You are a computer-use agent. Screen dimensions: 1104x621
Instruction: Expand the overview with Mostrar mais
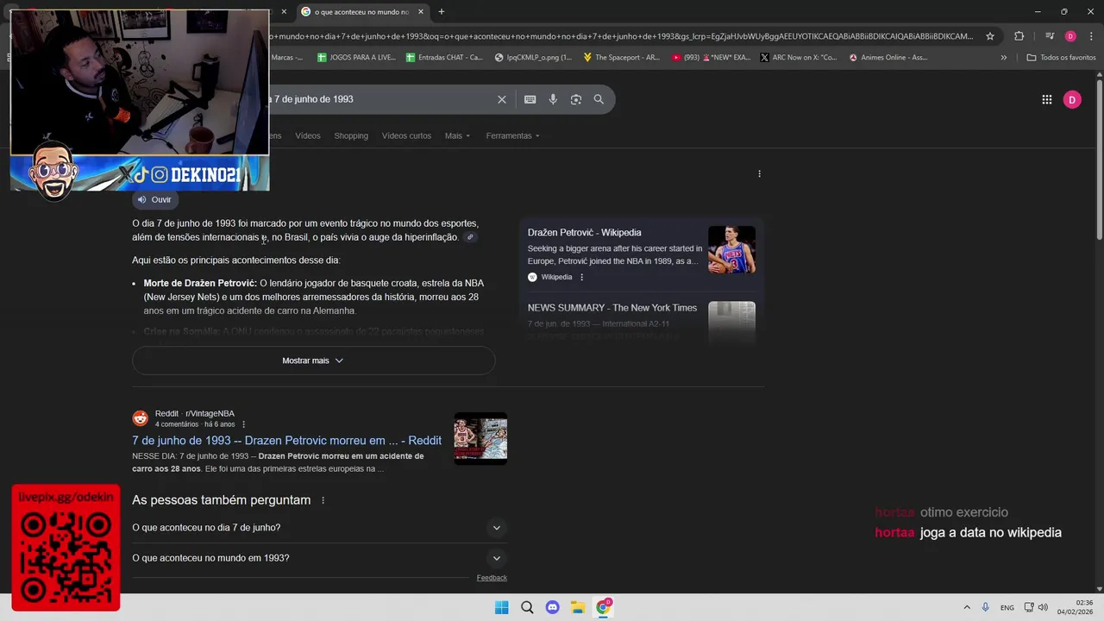point(313,361)
